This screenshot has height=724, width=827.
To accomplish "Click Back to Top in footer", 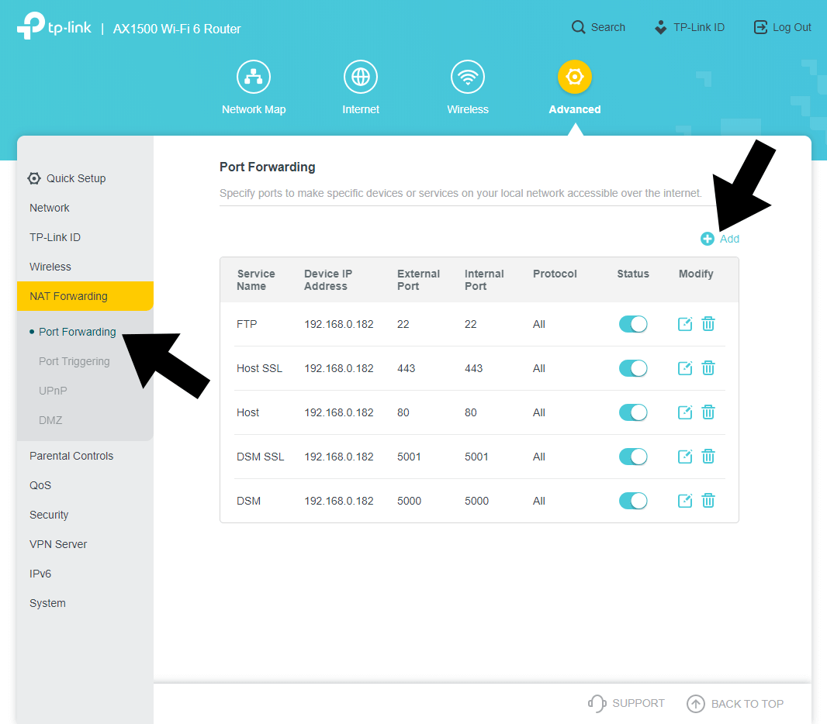I will (735, 704).
